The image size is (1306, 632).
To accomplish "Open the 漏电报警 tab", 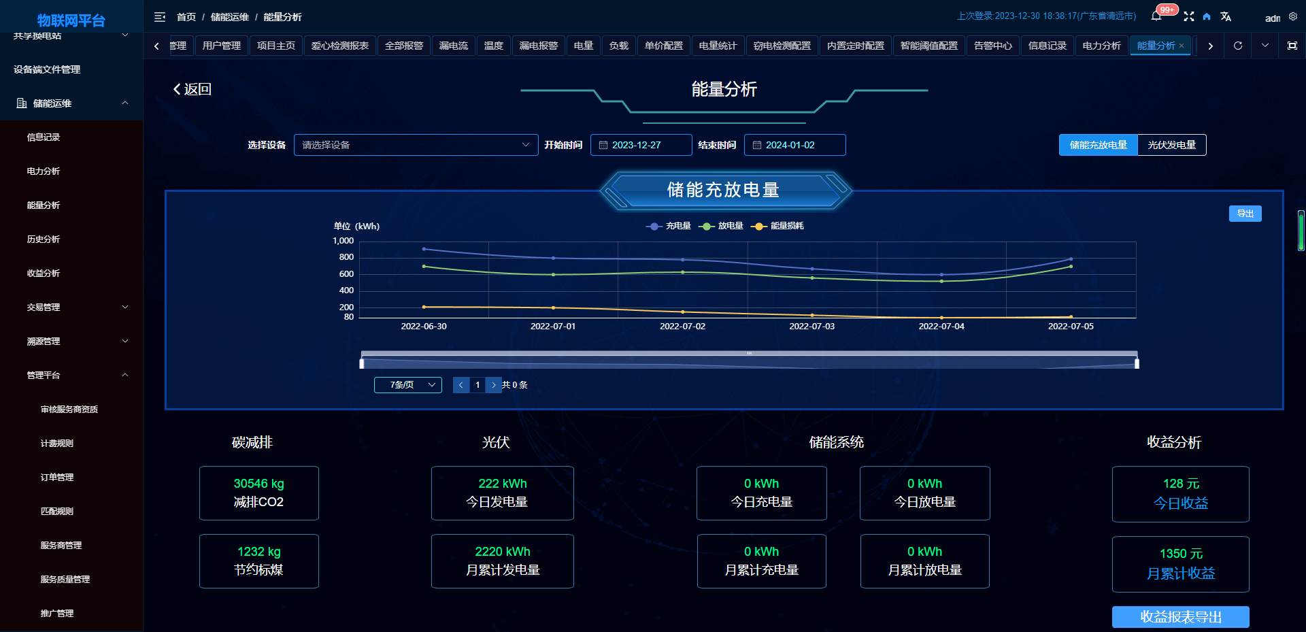I will (x=539, y=46).
